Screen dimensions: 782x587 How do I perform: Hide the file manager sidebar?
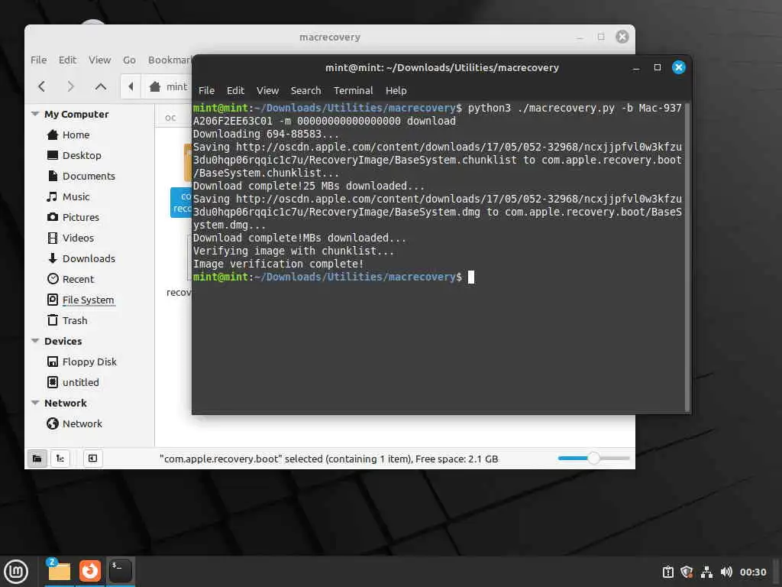coord(92,459)
